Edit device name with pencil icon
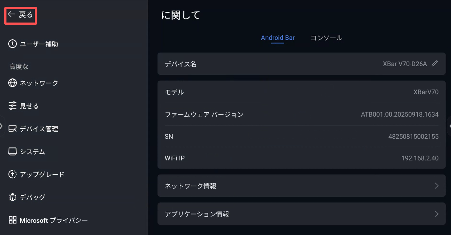Viewport: 451px width, 235px height. tap(434, 64)
